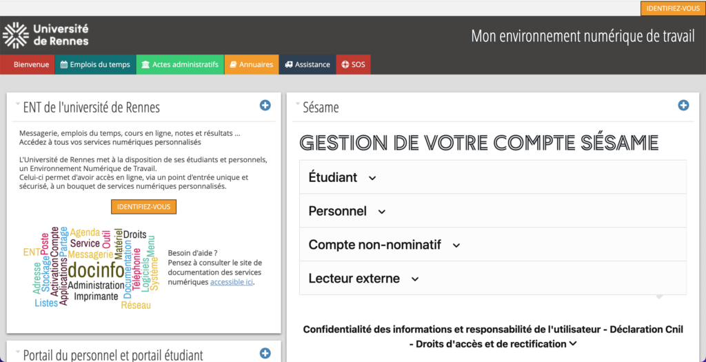Click the 'Besoin d'aide ?' text
This screenshot has height=362, width=706.
point(192,252)
